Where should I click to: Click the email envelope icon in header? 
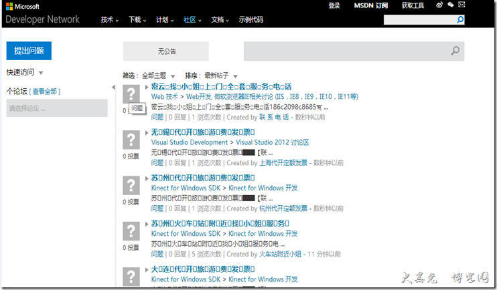(x=461, y=5)
